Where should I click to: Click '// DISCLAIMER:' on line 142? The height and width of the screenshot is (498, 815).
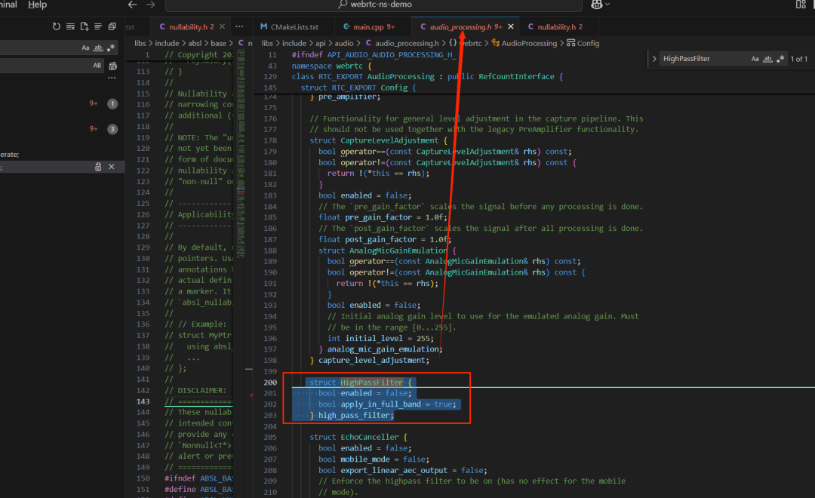tap(195, 390)
